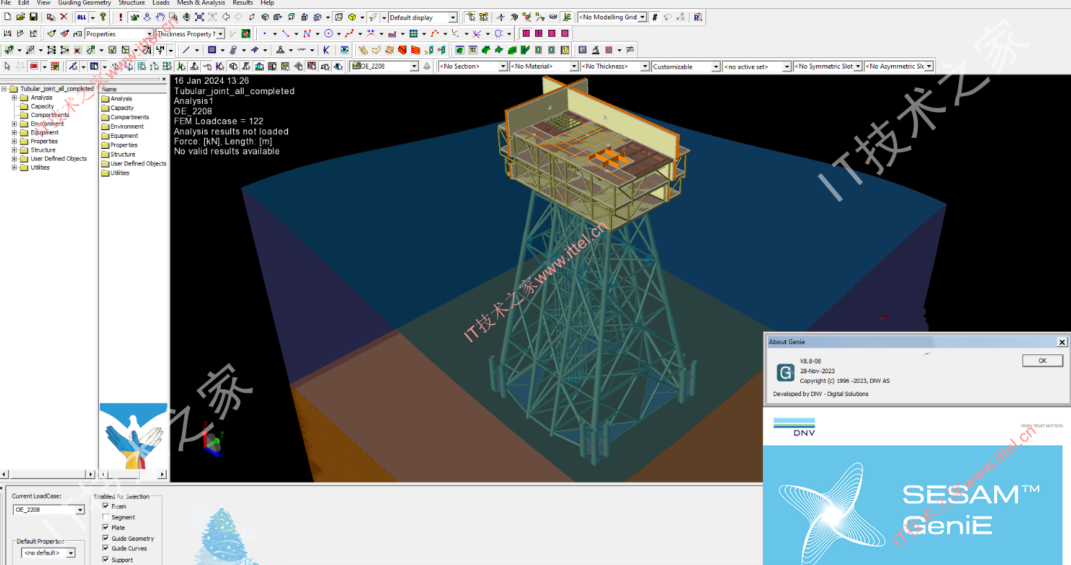The width and height of the screenshot is (1071, 565).
Task: Activate the hand pan tool
Action: tap(160, 17)
